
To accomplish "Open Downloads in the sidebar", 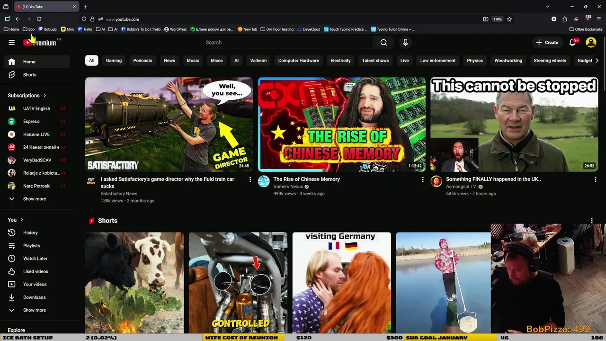I will (x=36, y=297).
